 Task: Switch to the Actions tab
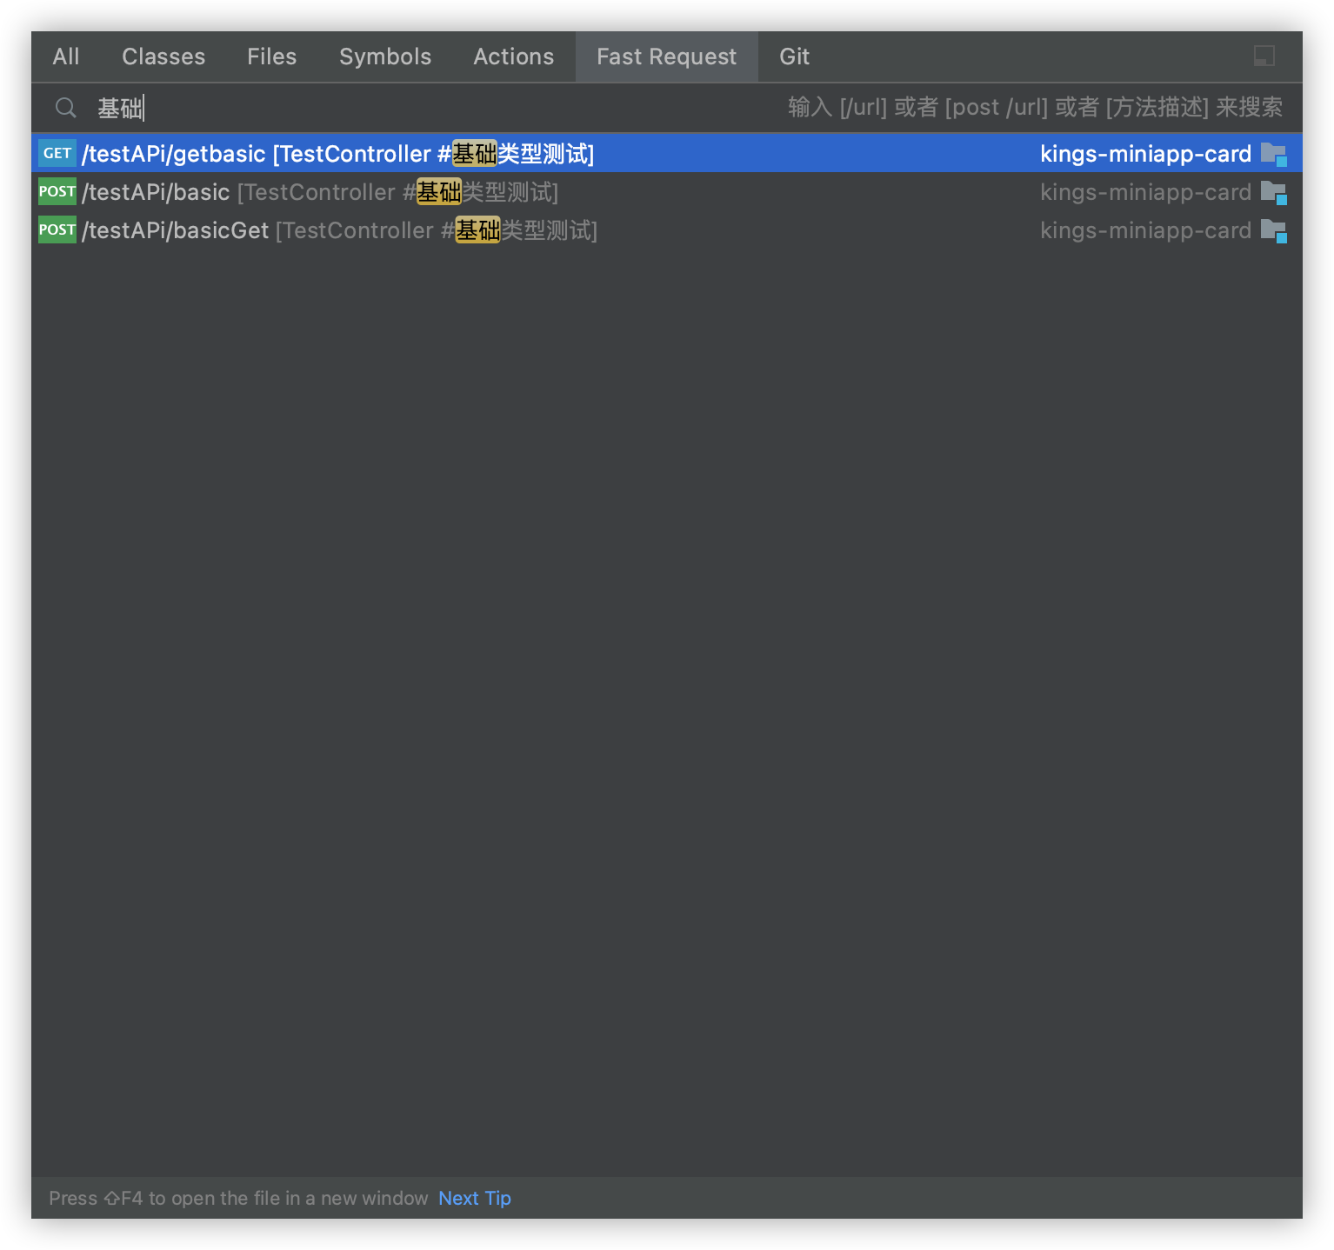coord(513,57)
